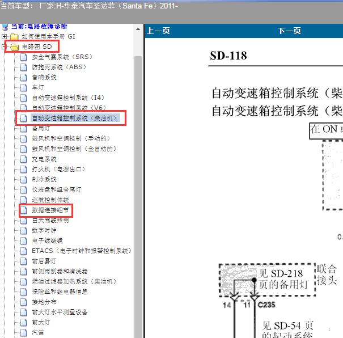This screenshot has height=338, width=343.
Task: Select 保险丝和继电器信息 tree entry
Action: point(60,292)
